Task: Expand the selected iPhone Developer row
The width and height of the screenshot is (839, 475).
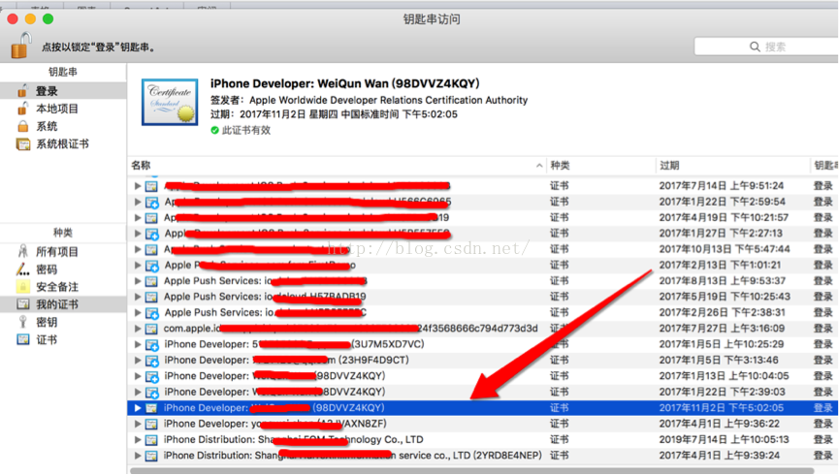Action: tap(138, 407)
